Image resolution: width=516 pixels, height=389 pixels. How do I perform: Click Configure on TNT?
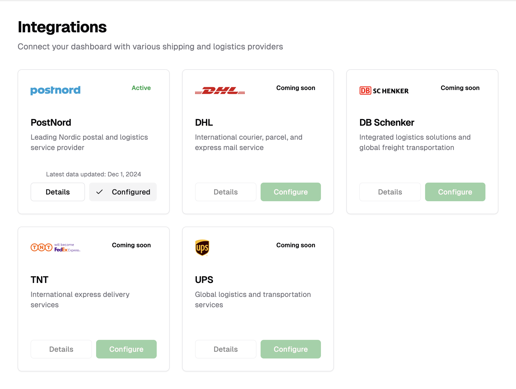pyautogui.click(x=126, y=349)
